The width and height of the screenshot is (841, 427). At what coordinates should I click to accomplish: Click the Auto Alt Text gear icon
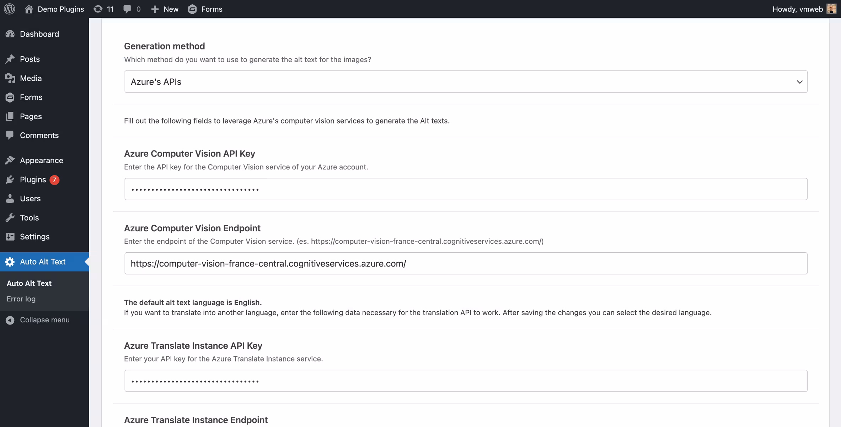(x=10, y=262)
